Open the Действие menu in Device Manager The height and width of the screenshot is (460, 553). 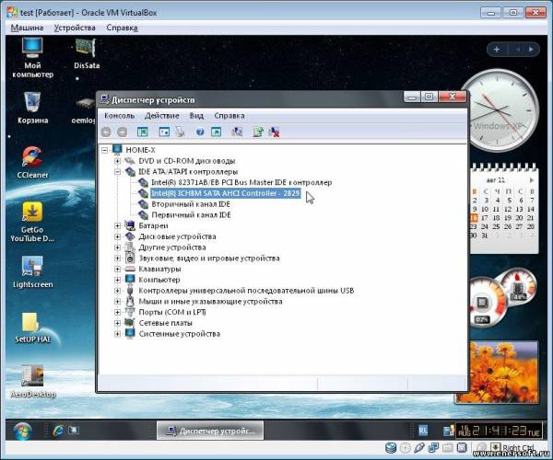(x=162, y=115)
